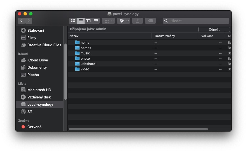
Task: Sort by Datum změny column header
Action: [174, 36]
